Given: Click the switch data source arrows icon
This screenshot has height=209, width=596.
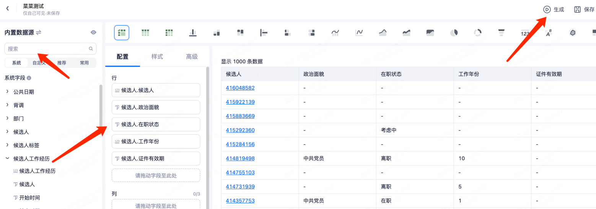Looking at the screenshot, I should tap(39, 33).
